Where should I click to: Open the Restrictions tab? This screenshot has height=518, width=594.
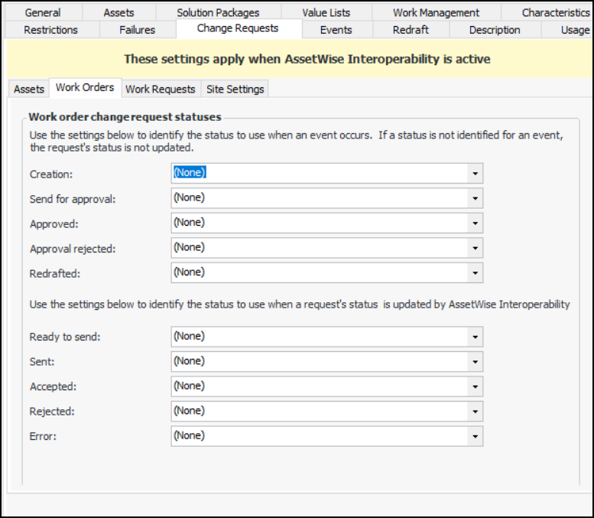(50, 30)
